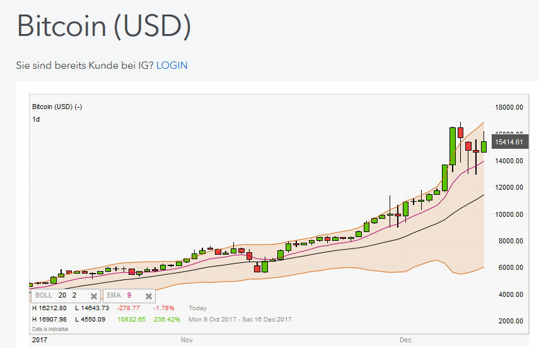Viewport: 539px width, 348px height.
Task: Remove the EMA indicator with its X
Action: (149, 296)
